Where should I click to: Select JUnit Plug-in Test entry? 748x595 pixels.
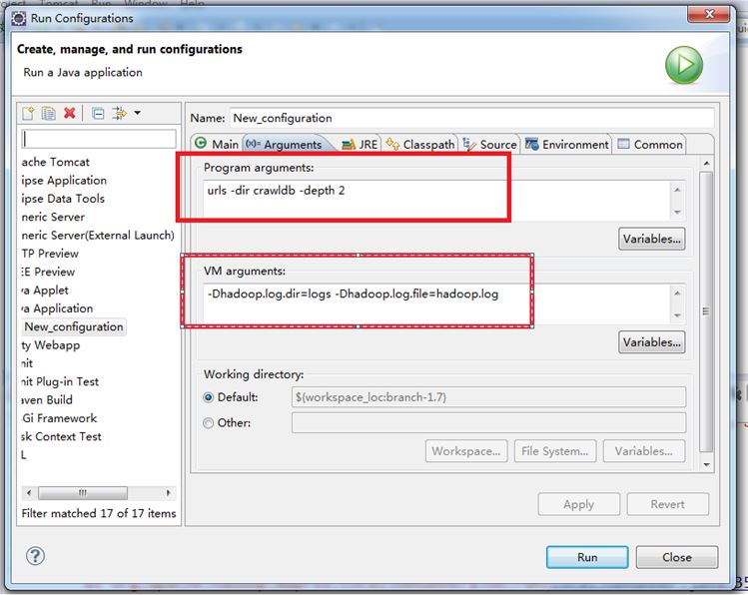(61, 381)
